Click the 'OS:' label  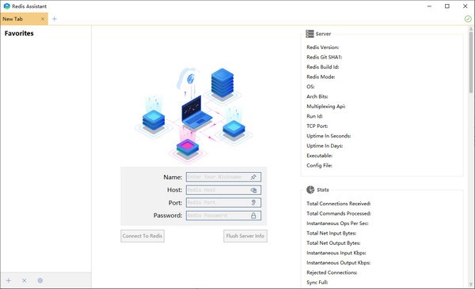[x=310, y=87]
